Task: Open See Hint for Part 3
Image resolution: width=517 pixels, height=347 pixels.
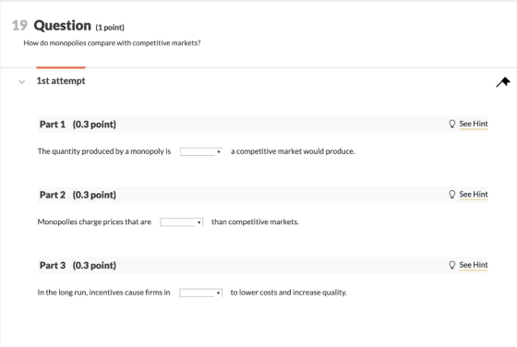Action: point(473,265)
